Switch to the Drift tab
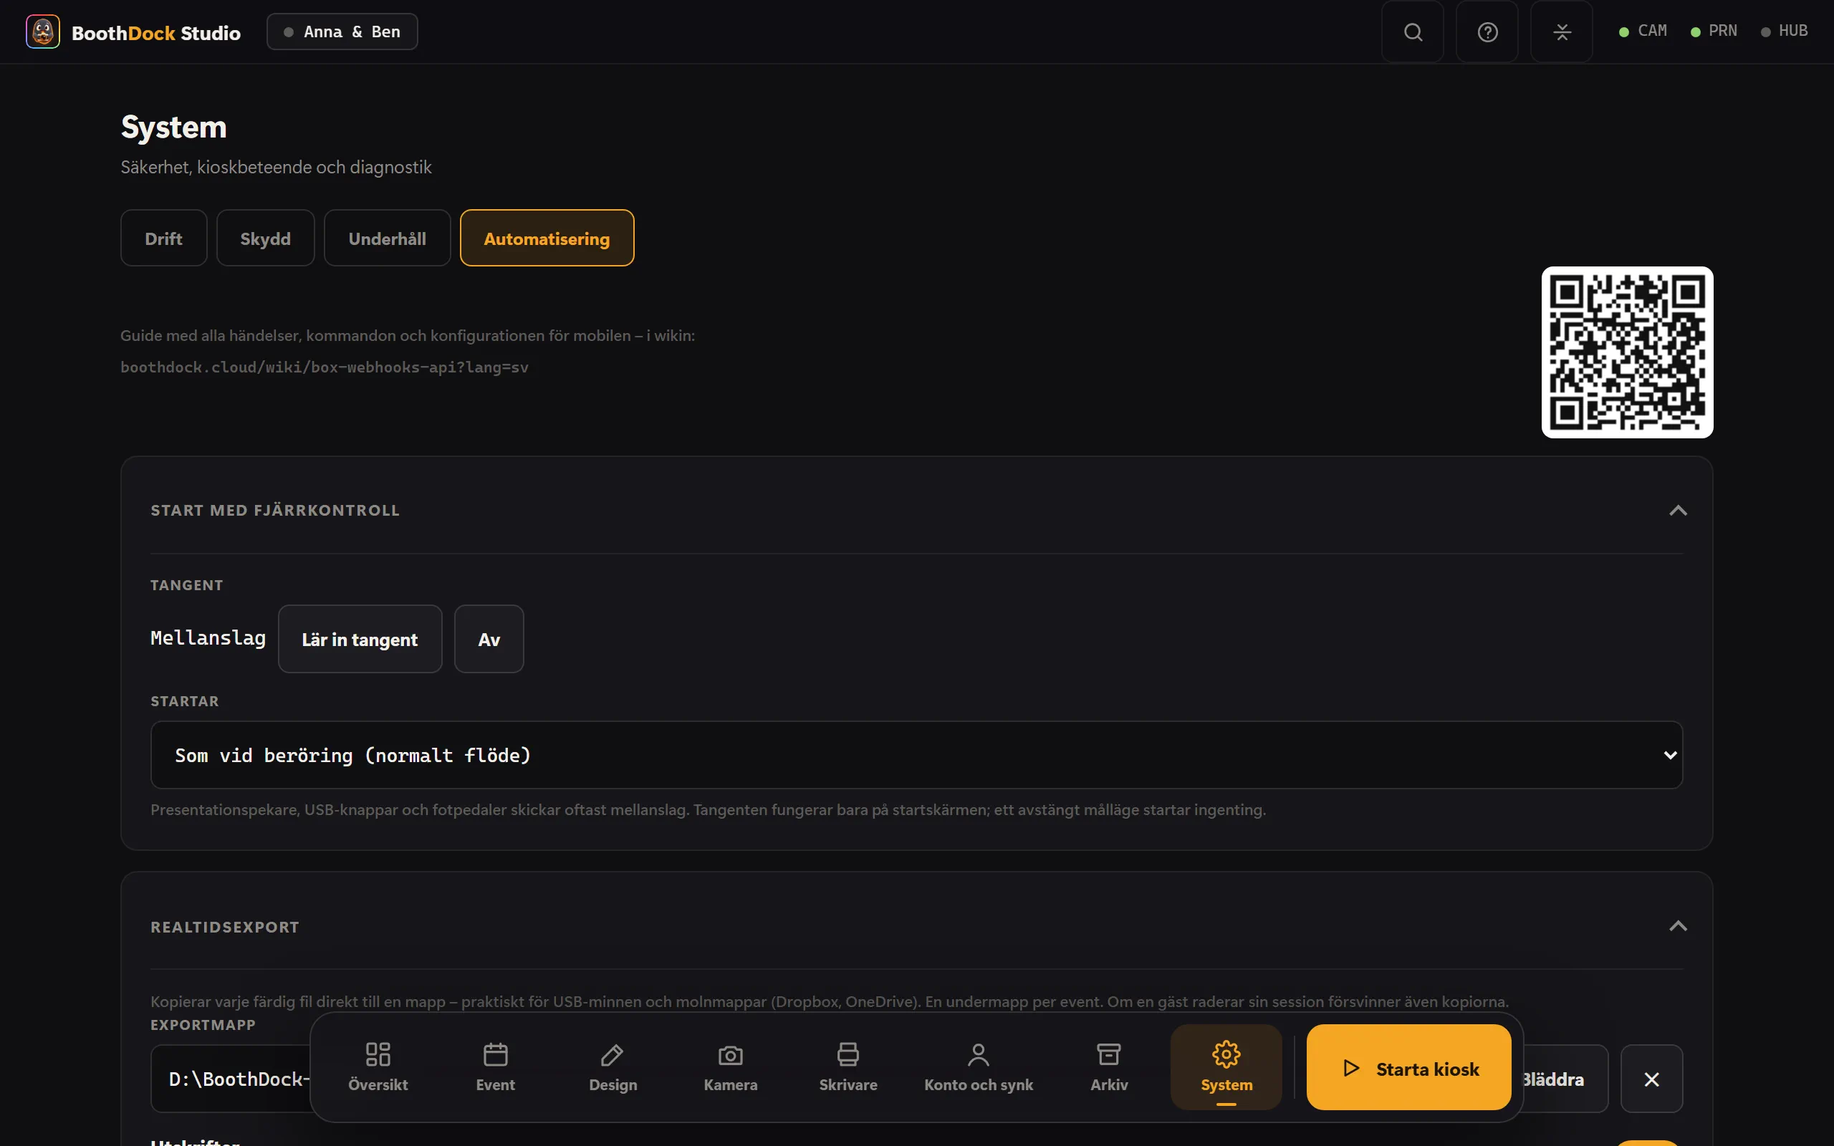The height and width of the screenshot is (1146, 1834). click(163, 238)
